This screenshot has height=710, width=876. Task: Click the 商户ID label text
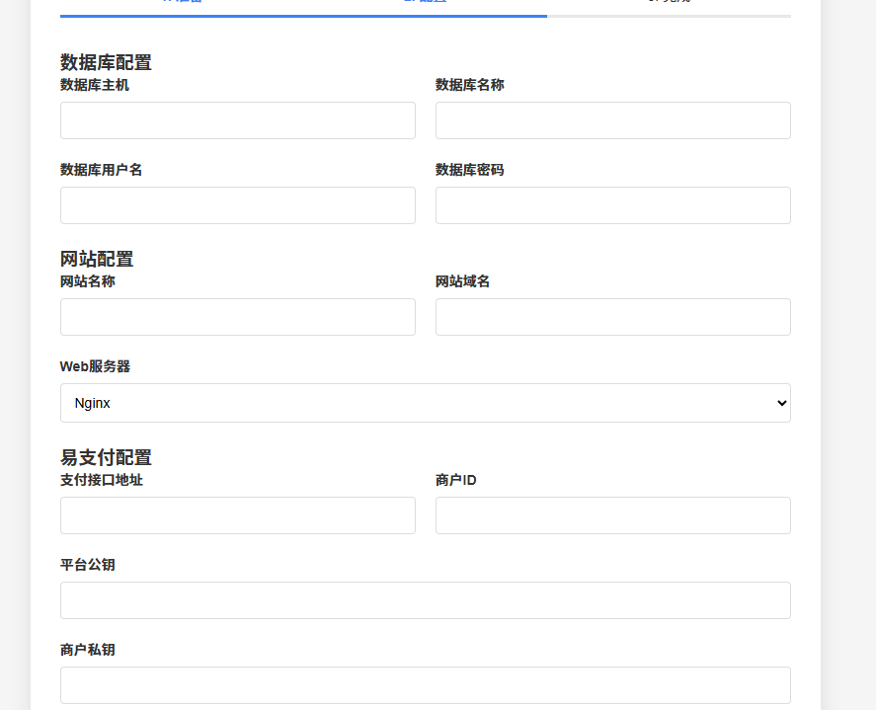pyautogui.click(x=455, y=480)
